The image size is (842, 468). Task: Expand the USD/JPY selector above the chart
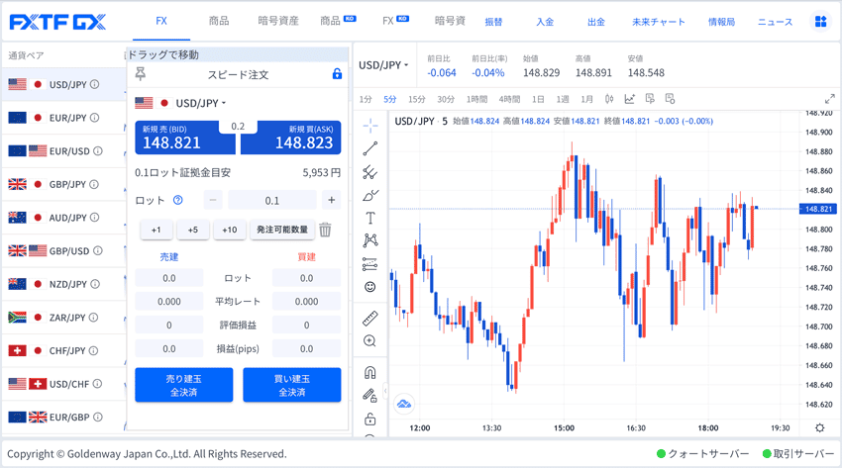[x=382, y=65]
